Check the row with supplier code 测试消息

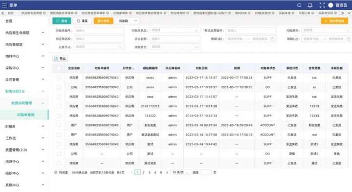coord(59,163)
